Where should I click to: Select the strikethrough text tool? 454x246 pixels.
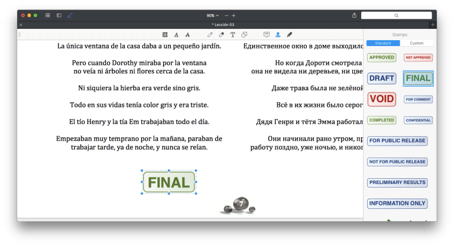pos(187,35)
